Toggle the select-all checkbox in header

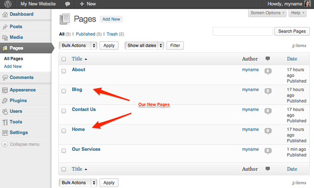[64, 59]
